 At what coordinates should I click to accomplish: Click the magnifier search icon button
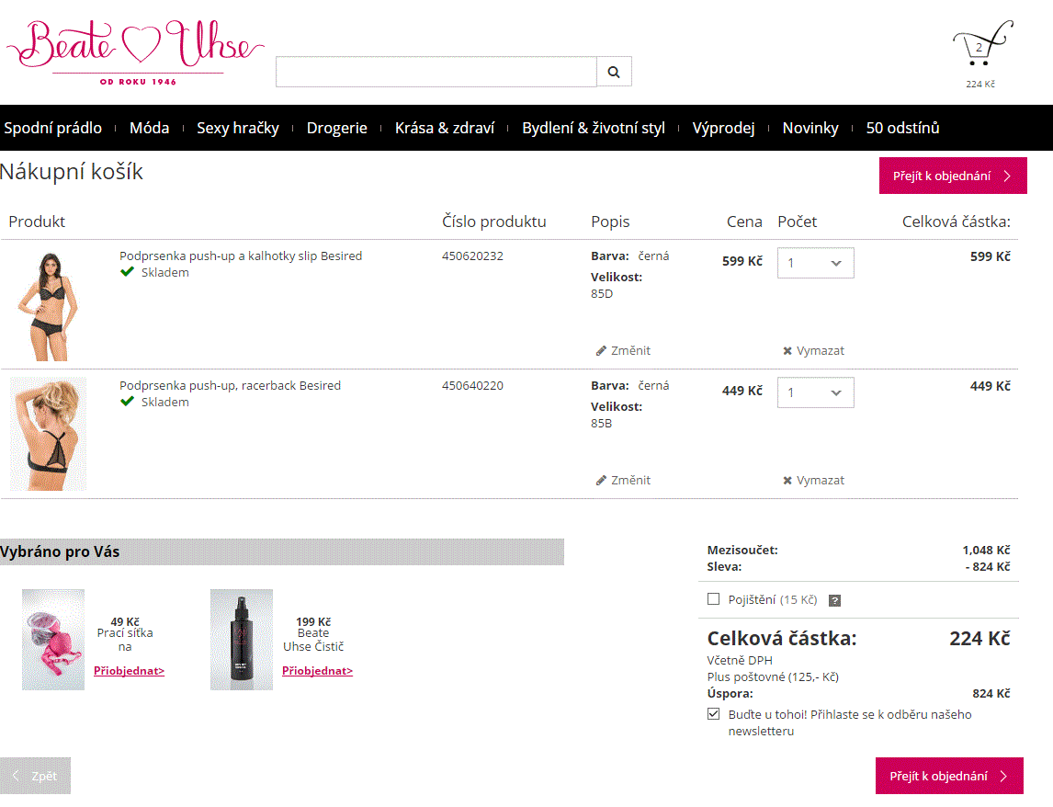point(614,72)
